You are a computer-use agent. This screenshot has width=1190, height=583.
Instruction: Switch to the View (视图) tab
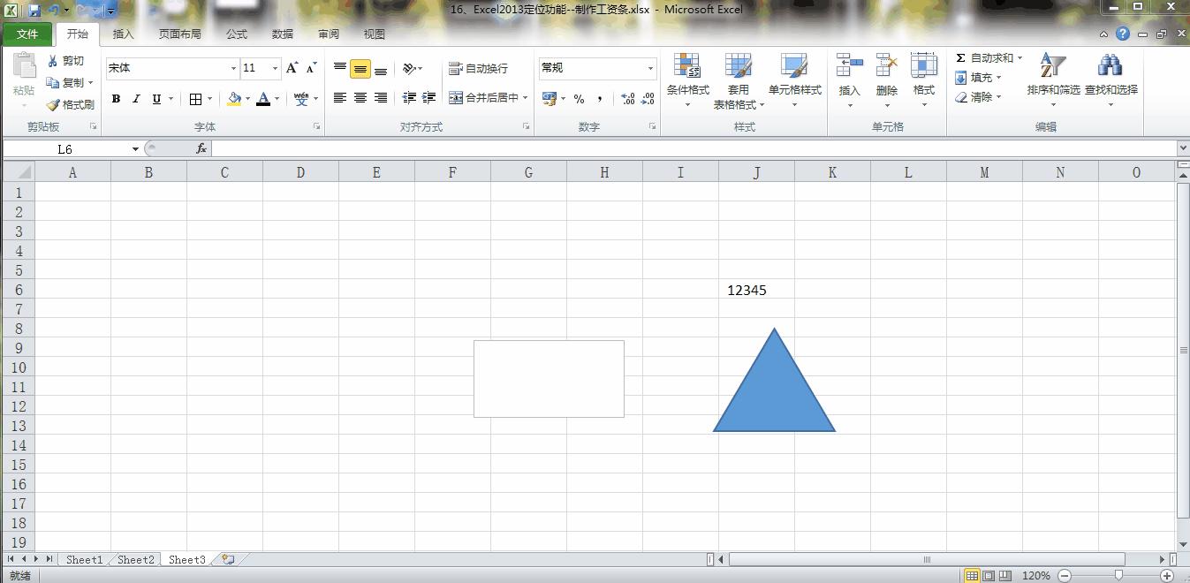[375, 34]
